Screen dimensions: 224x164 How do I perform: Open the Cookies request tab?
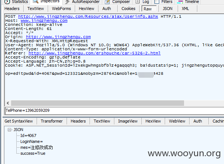click(x=128, y=9)
